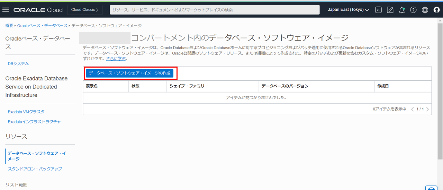The image size is (443, 190).
Task: Open Exadataインフラストラクチャ sidebar item
Action: point(34,122)
